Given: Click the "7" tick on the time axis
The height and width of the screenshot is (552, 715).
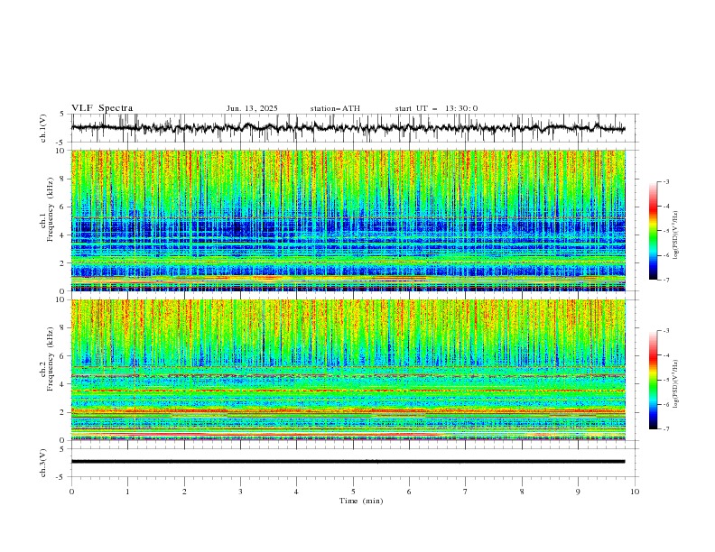Looking at the screenshot, I should 466,492.
